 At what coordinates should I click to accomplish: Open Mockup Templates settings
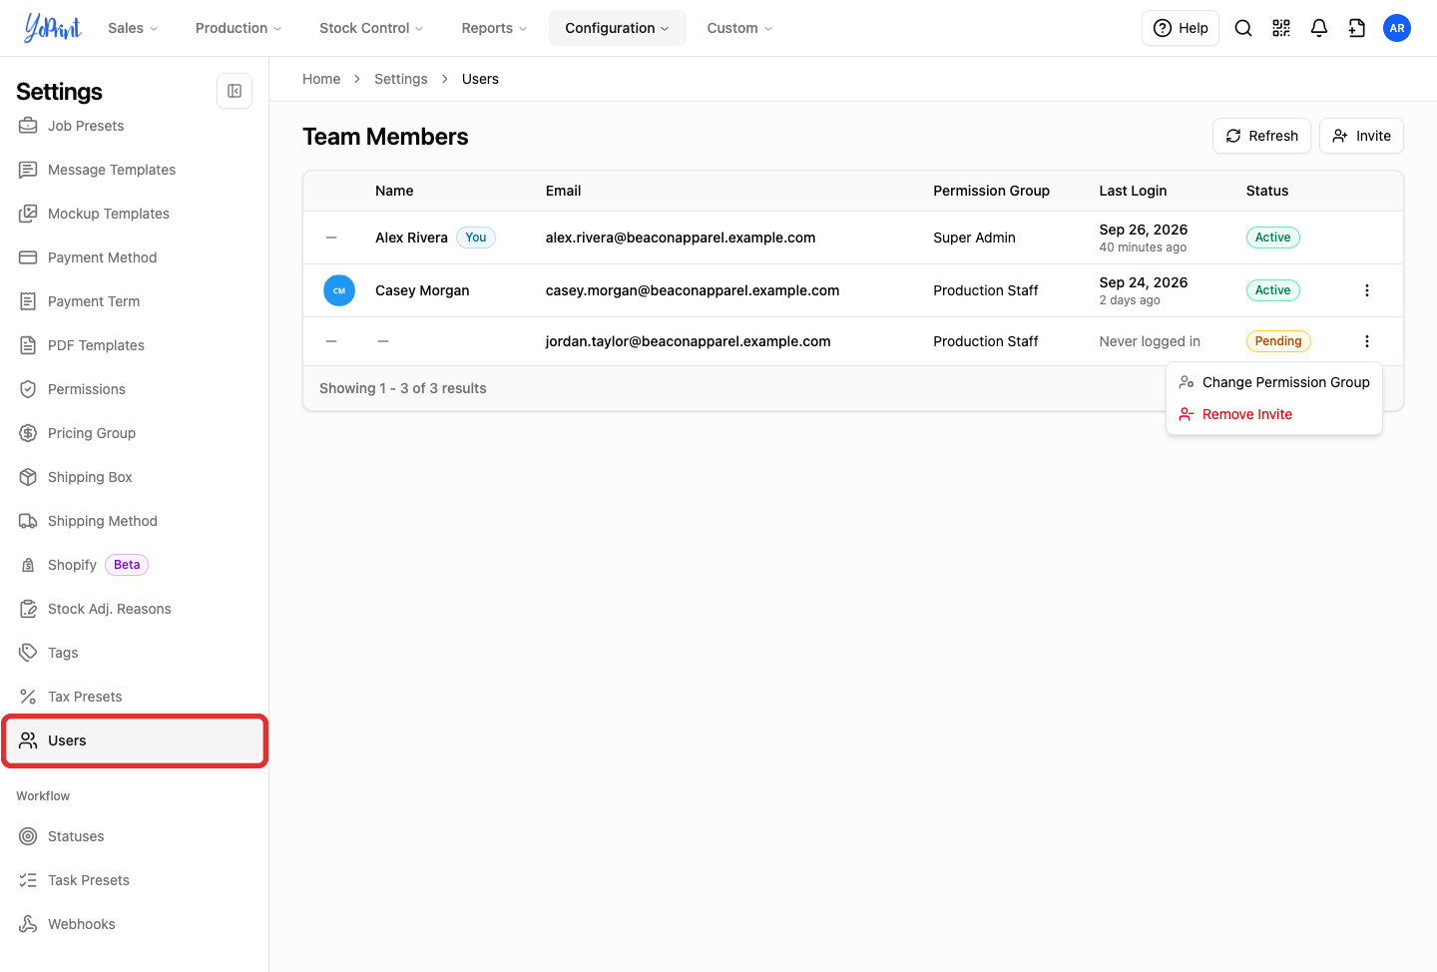coord(135,214)
